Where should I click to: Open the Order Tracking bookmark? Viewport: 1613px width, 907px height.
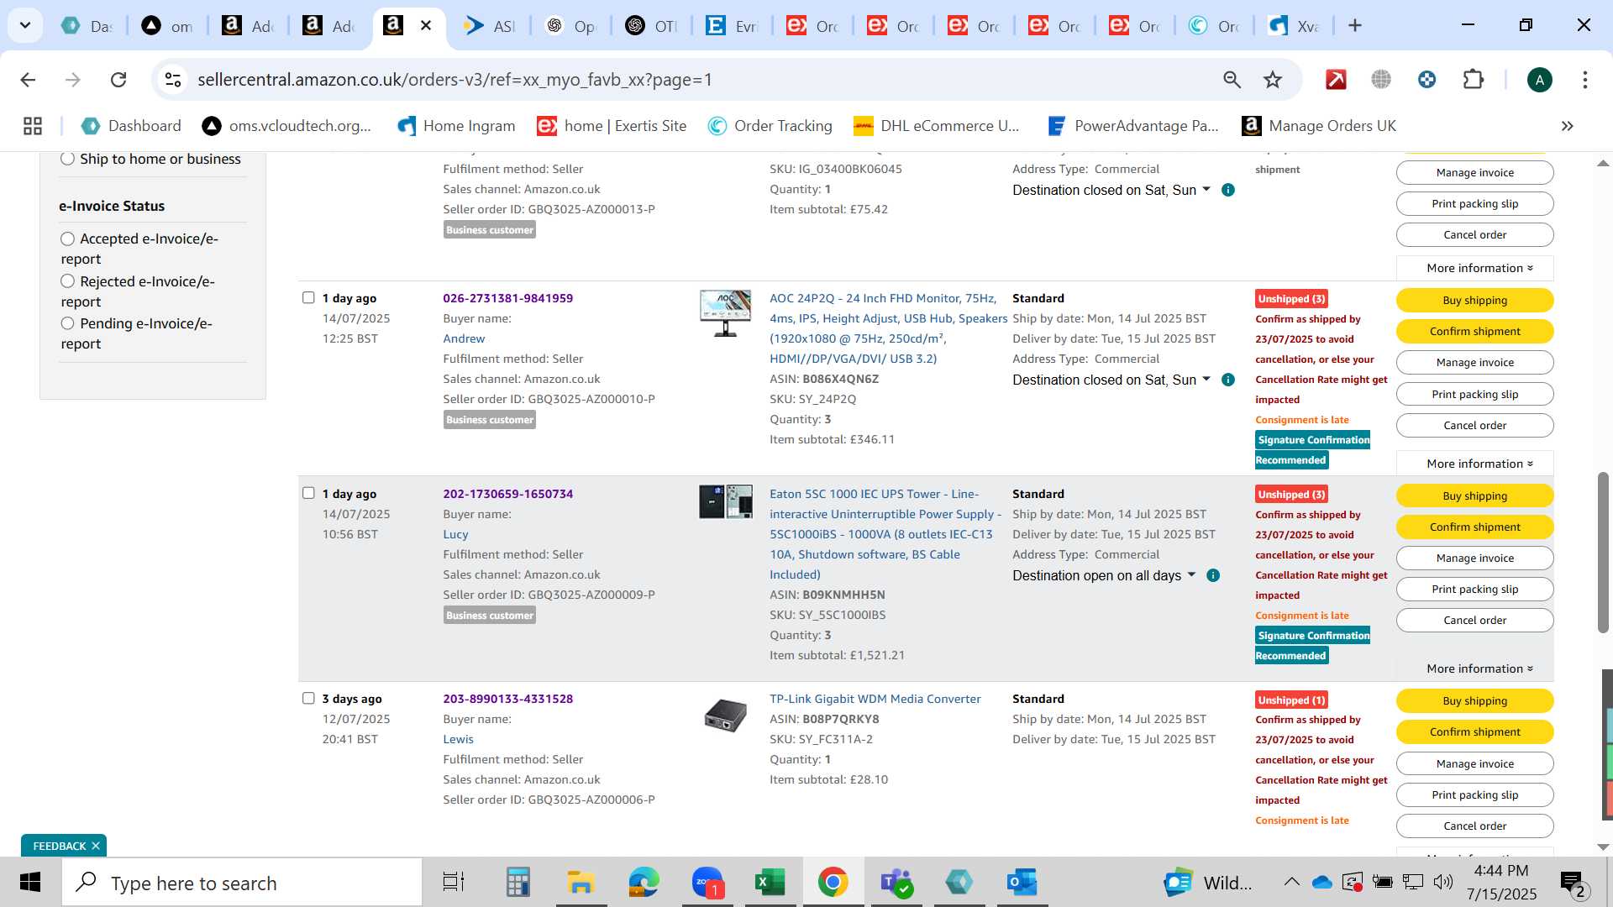click(770, 126)
